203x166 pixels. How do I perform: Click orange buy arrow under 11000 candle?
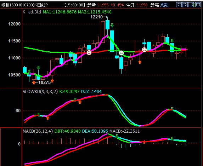point(140,62)
